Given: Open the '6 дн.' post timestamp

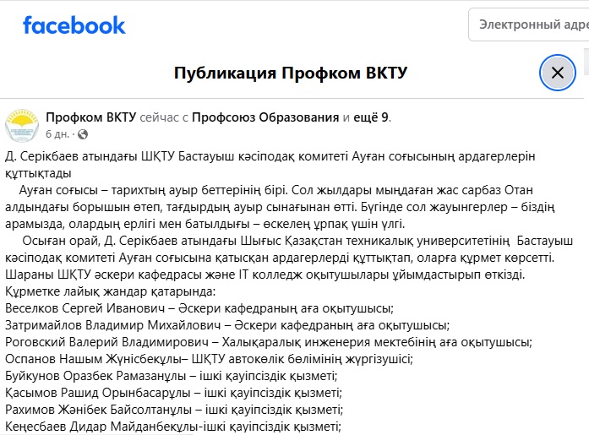Looking at the screenshot, I should 58,134.
